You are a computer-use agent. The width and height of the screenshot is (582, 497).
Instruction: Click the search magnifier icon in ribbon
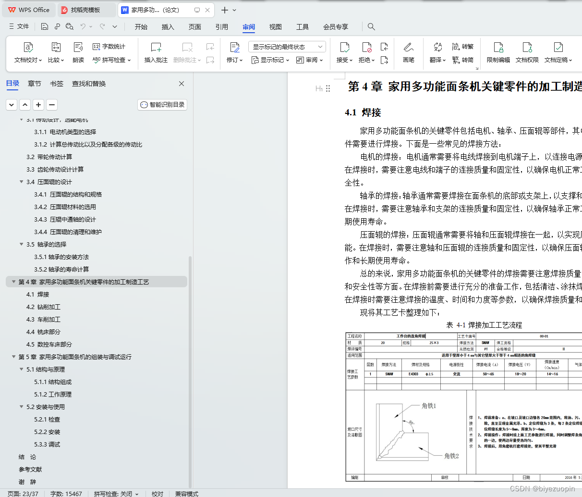[x=371, y=26]
